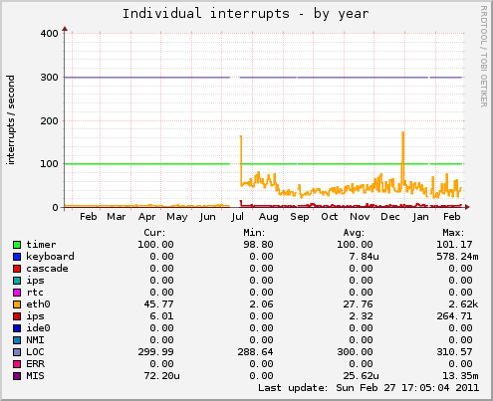
Task: Click the July eth0 spike peak
Action: (241, 136)
